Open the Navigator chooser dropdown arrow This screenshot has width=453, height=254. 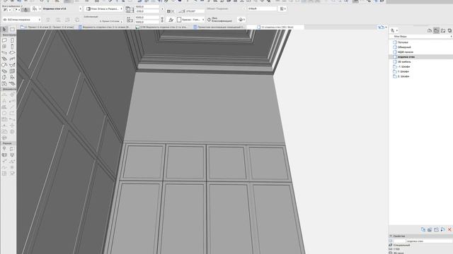coord(394,30)
